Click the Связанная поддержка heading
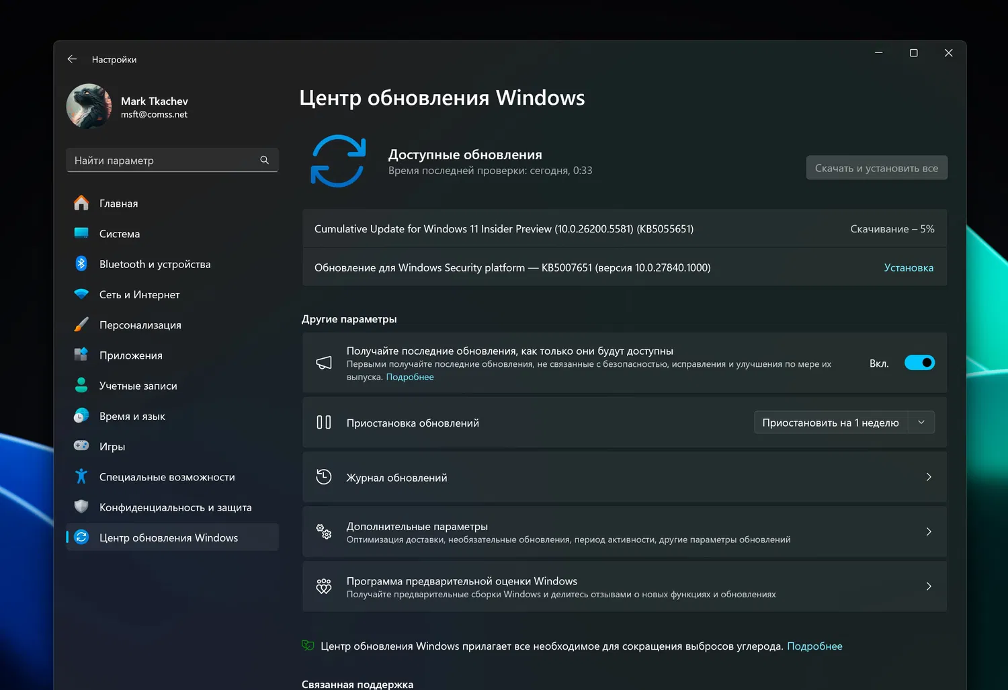This screenshot has width=1008, height=690. (x=358, y=684)
